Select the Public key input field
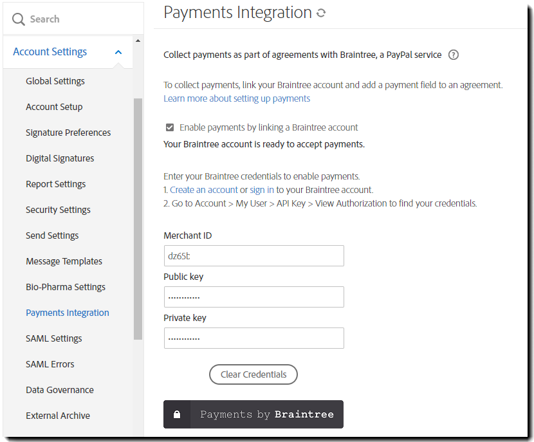This screenshot has height=442, width=534. 253,297
